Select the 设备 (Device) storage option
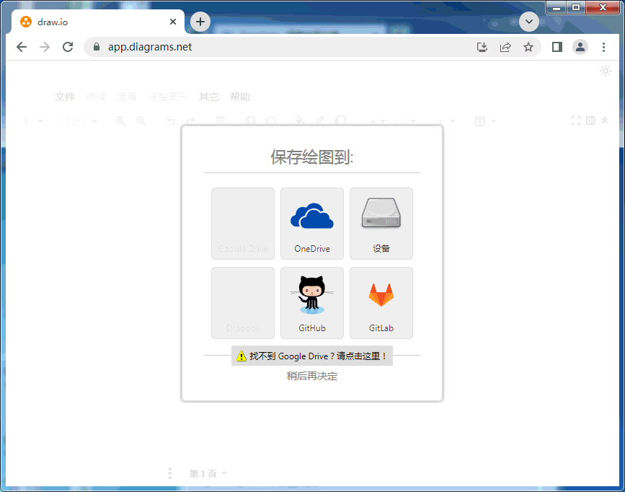 point(381,224)
